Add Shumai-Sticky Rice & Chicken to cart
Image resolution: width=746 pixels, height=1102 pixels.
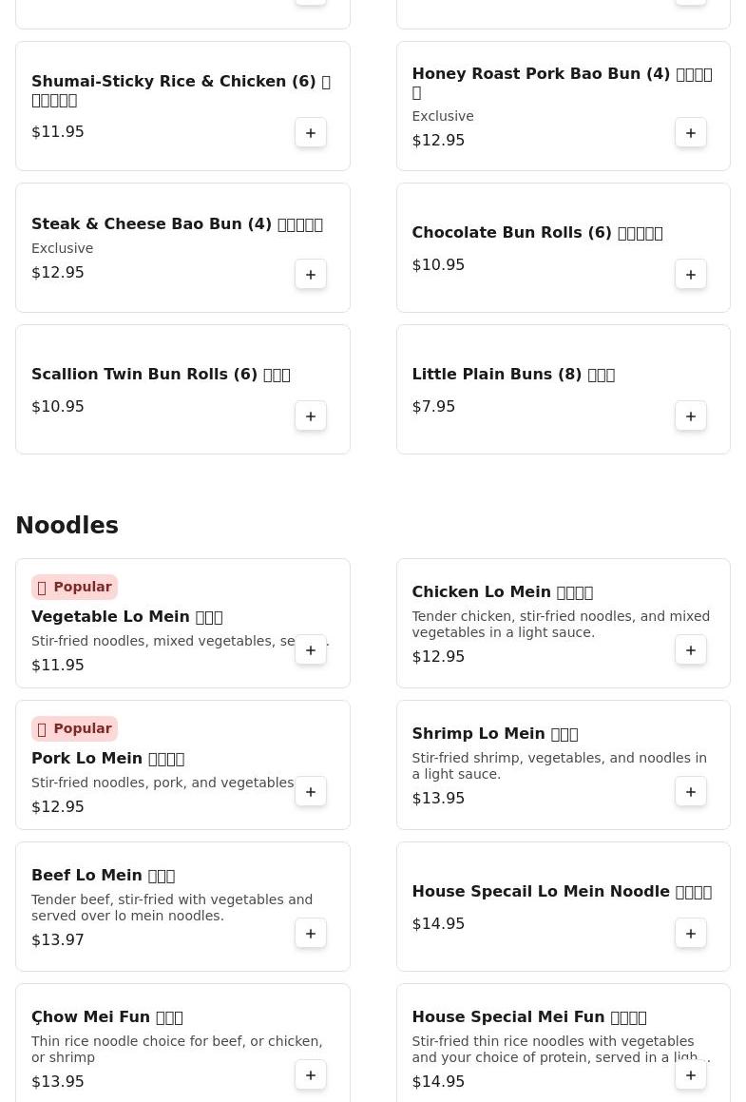click(x=311, y=133)
